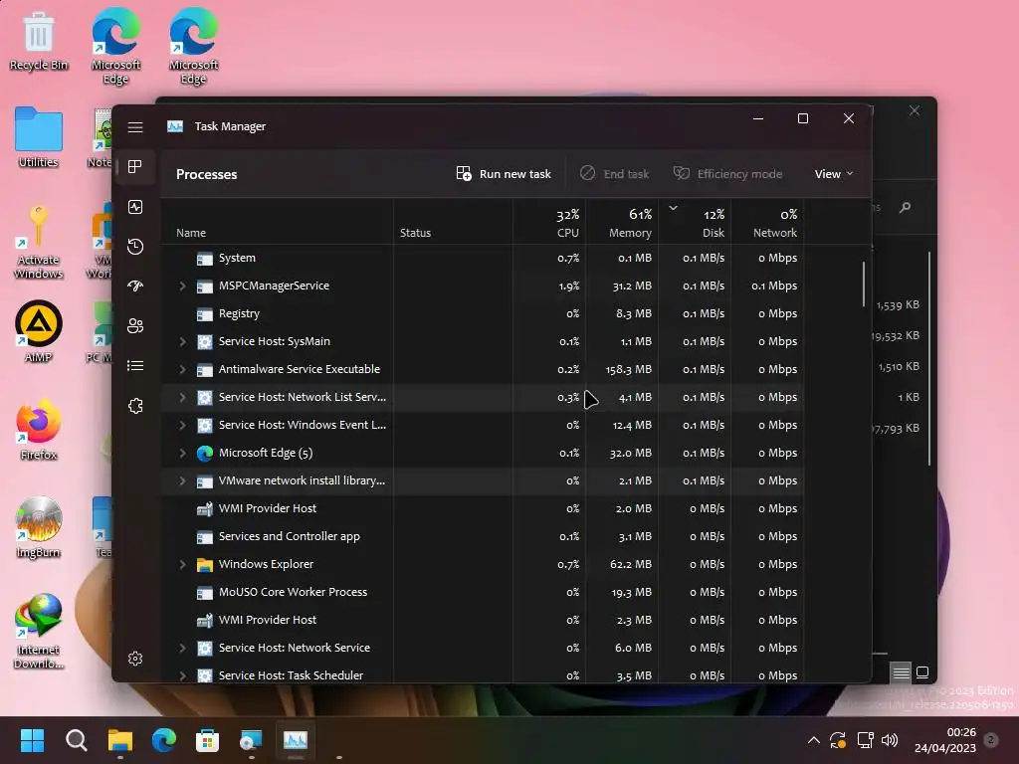The width and height of the screenshot is (1019, 764).
Task: Open File Explorer from the taskbar
Action: coord(120,740)
